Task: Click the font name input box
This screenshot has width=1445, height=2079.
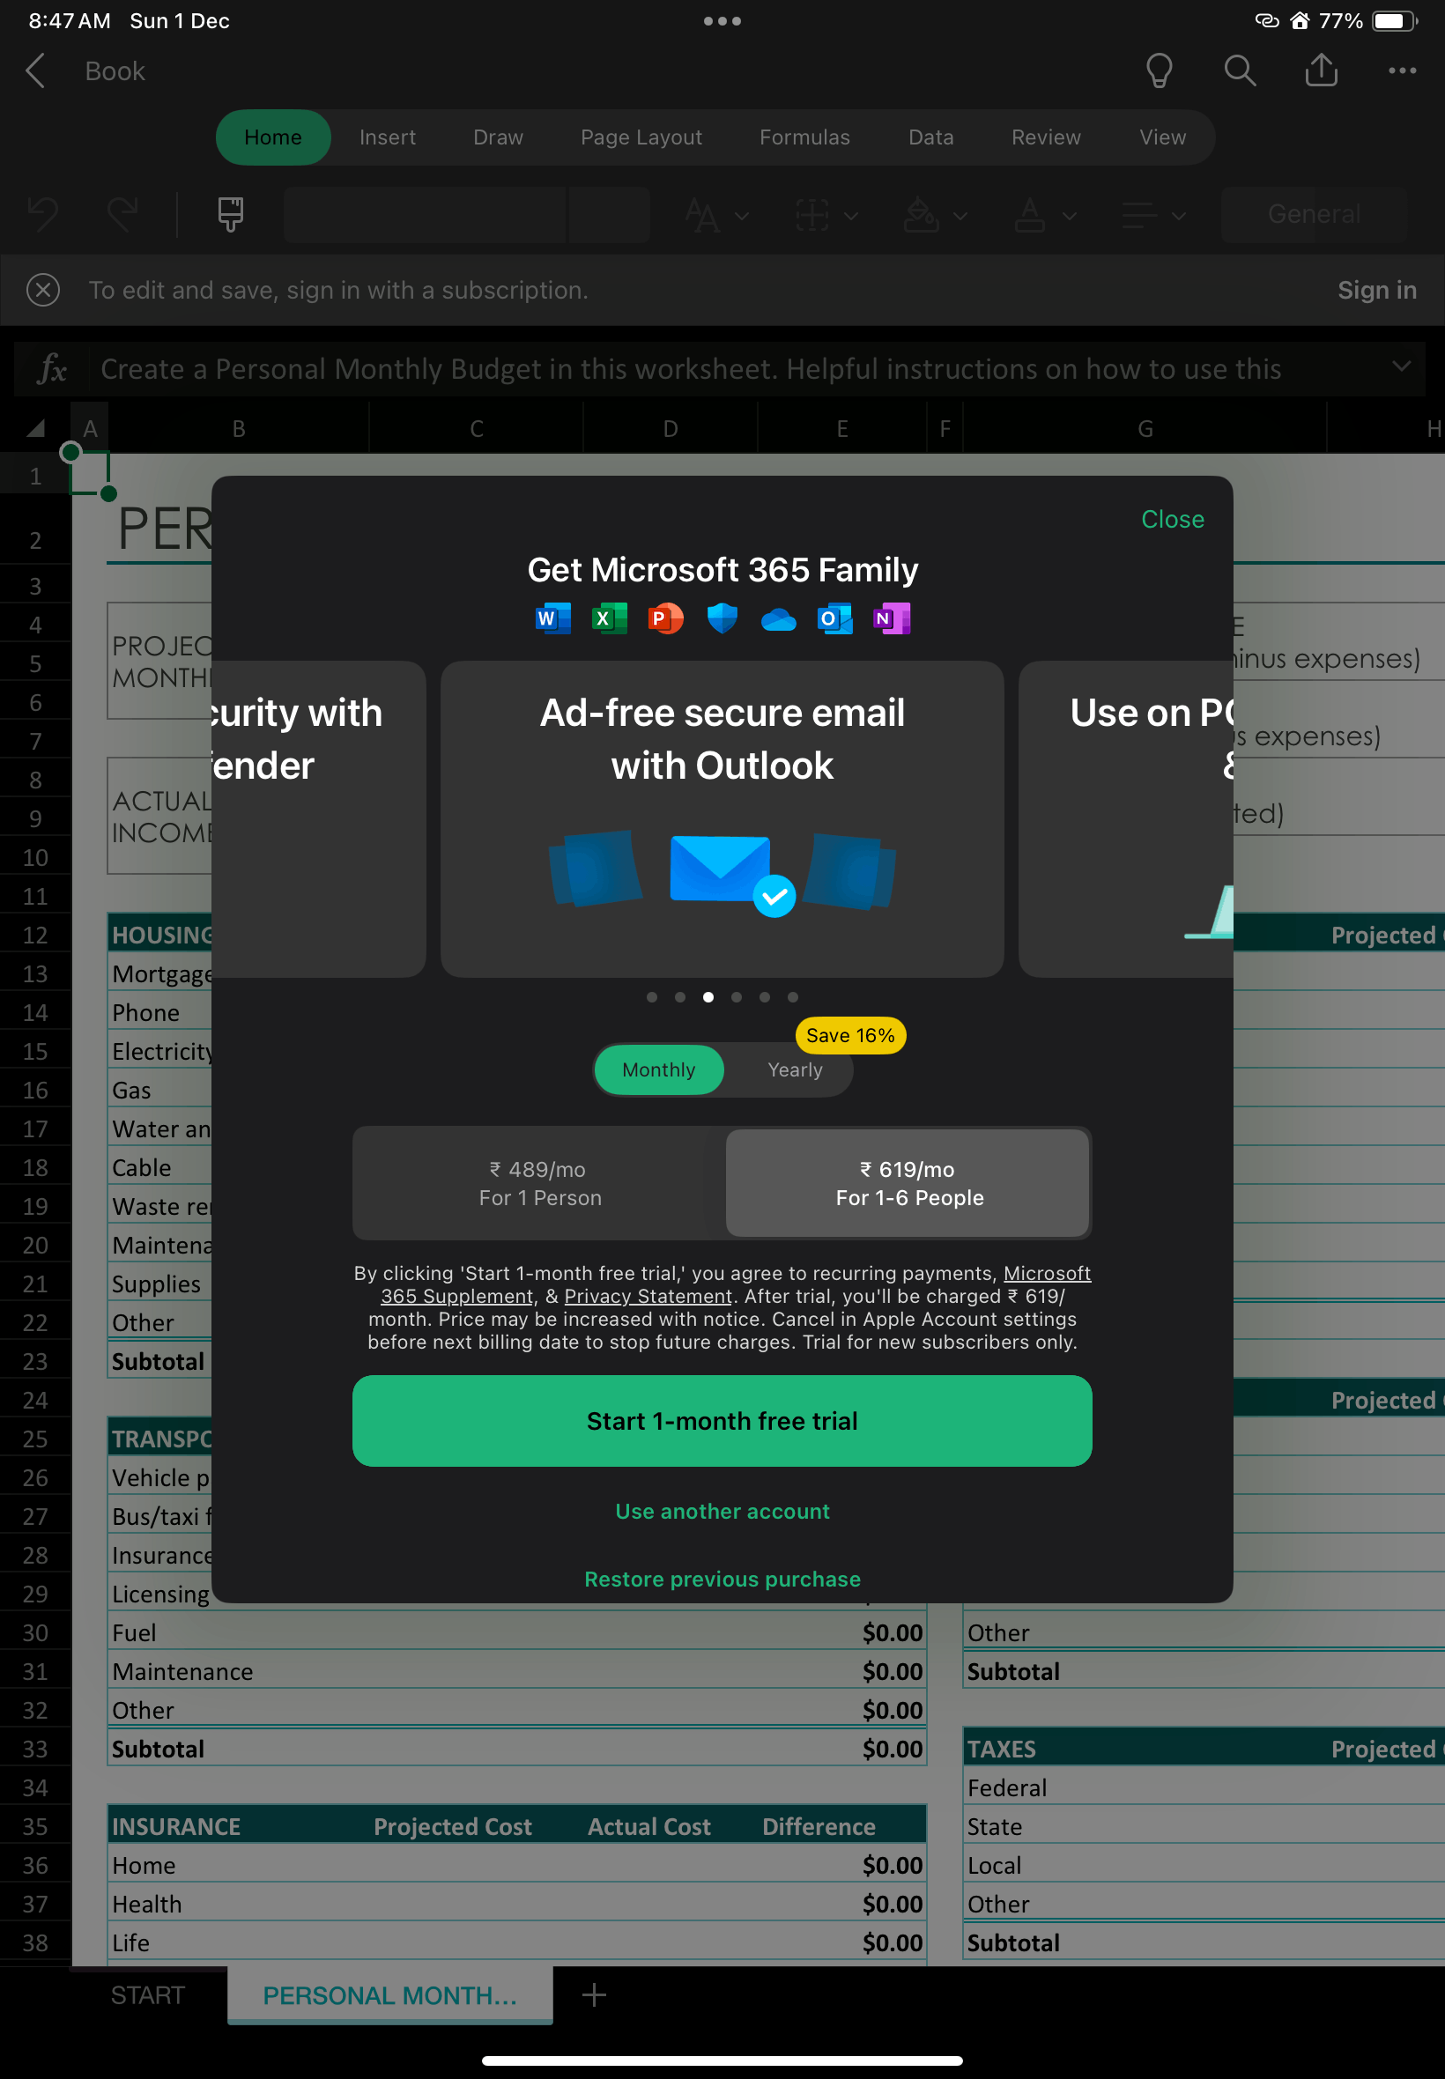Action: 425,215
